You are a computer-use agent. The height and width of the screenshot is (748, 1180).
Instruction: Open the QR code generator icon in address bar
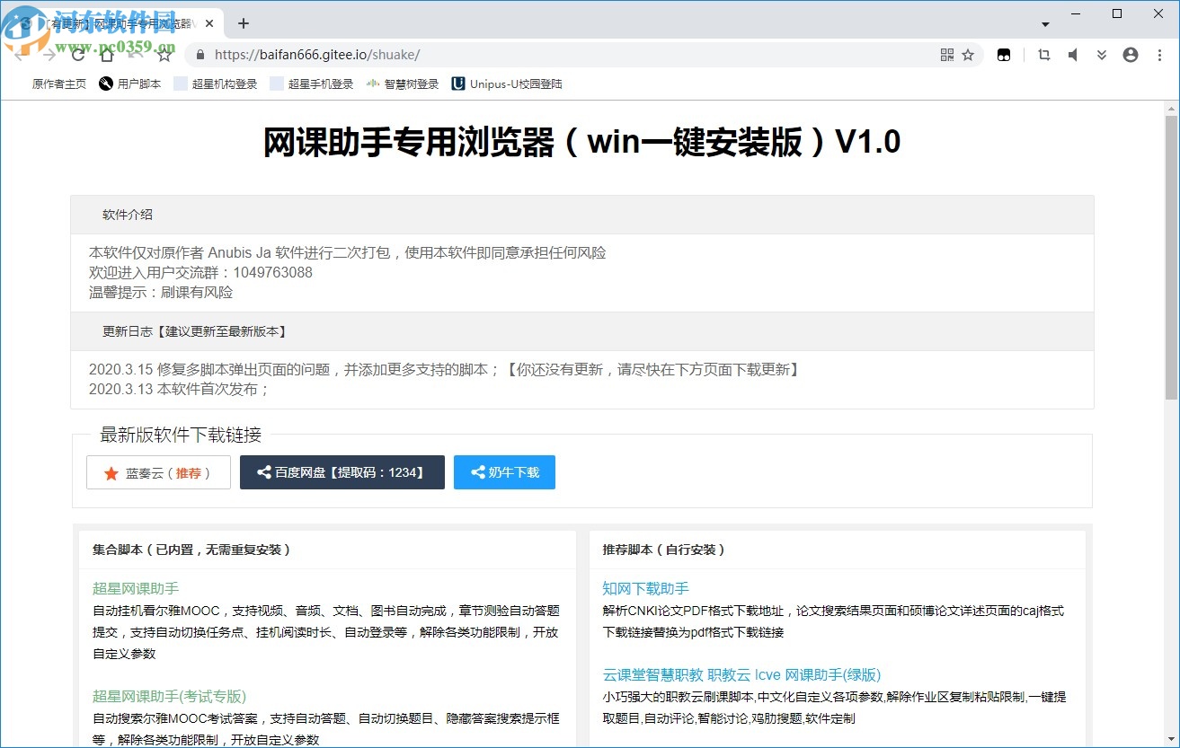[x=946, y=55]
